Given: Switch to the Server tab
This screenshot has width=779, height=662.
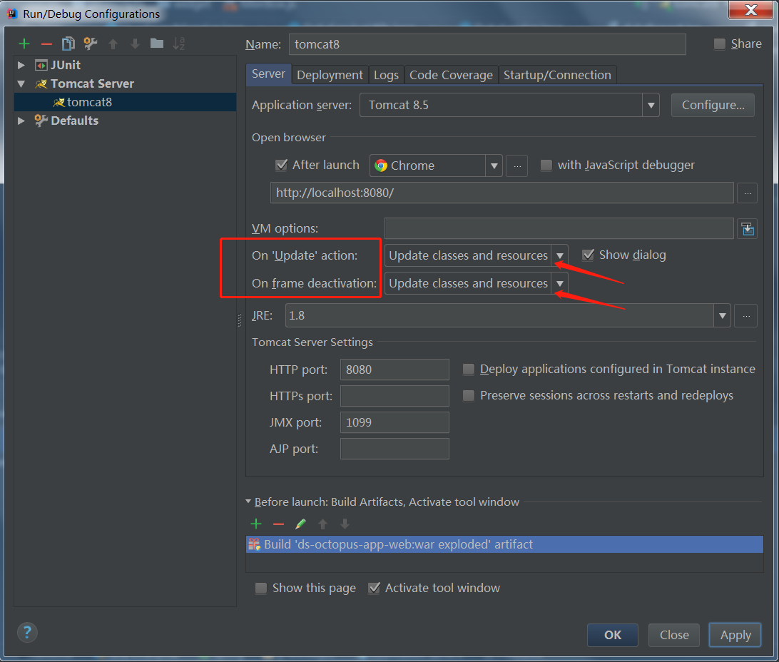Looking at the screenshot, I should point(268,74).
